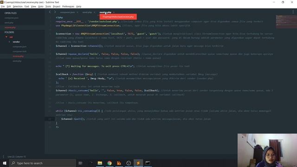Screen dimensions: 297x167
Task: Click the FOLDERS sidebar header
Action: tap(9, 32)
